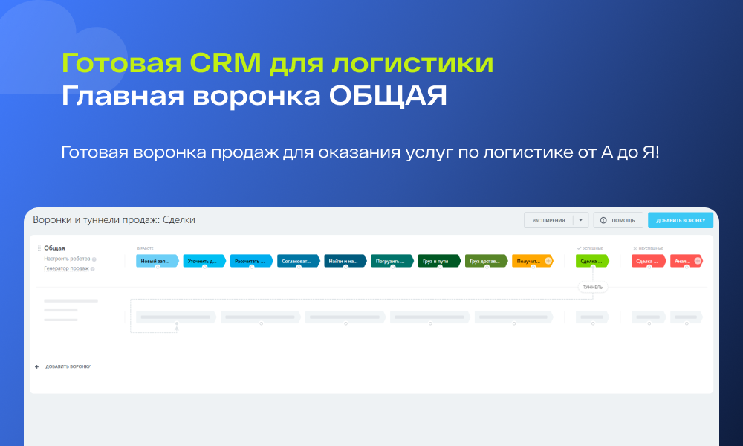
Task: Select the 'Погрузить...' stage
Action: click(x=392, y=261)
